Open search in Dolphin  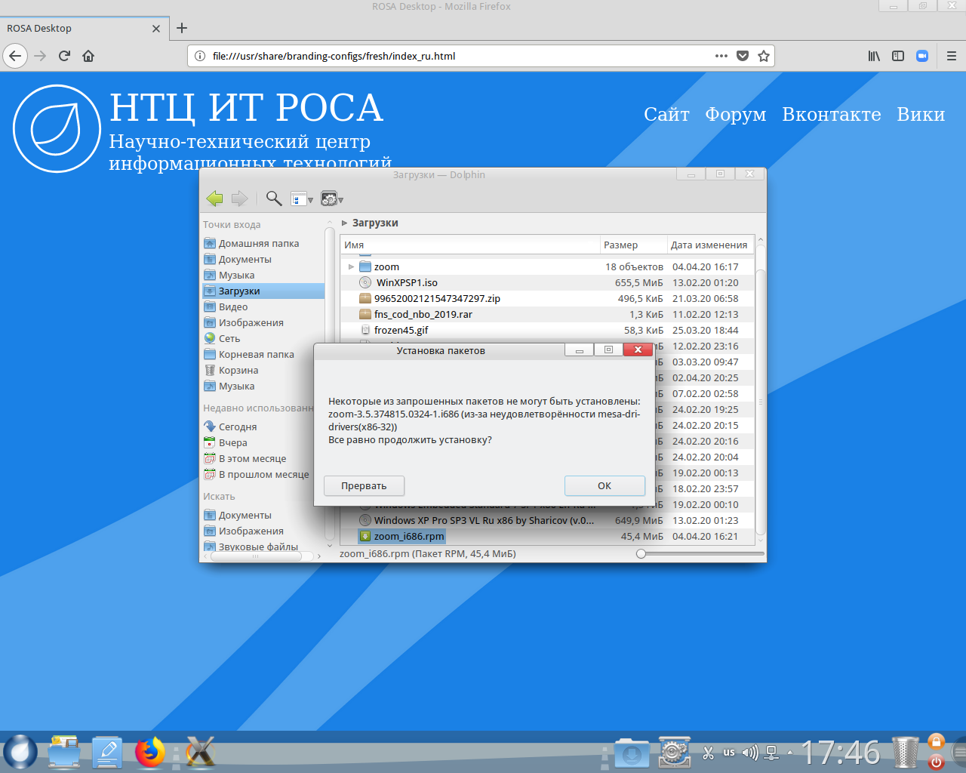click(x=274, y=199)
